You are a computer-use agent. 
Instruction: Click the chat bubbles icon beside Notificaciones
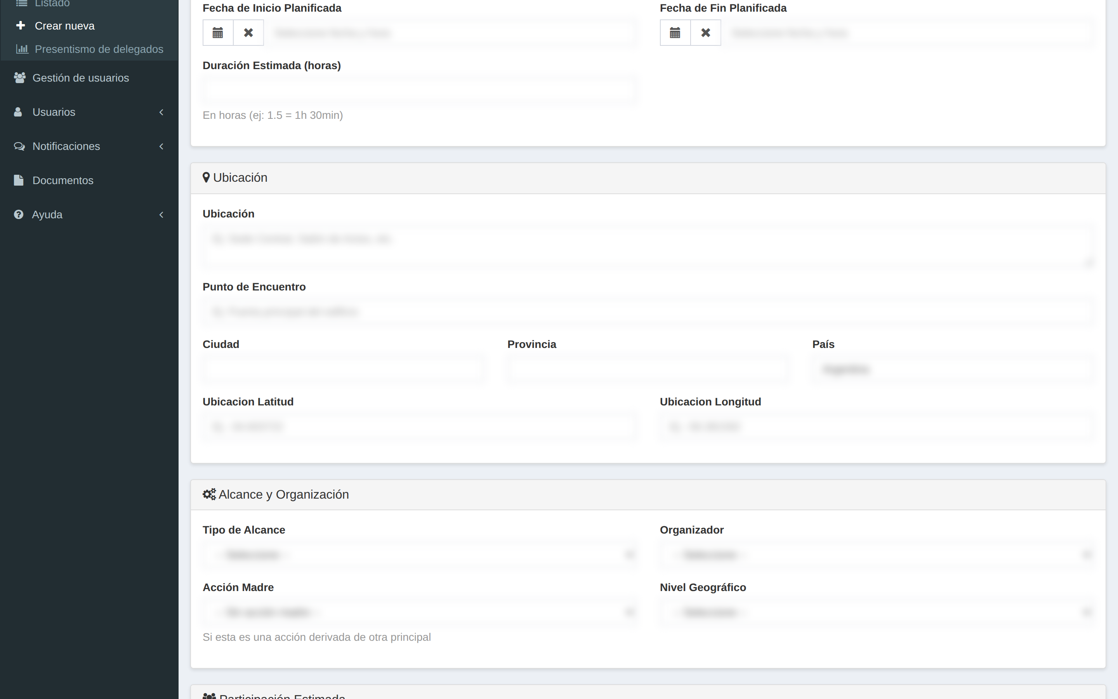coord(19,146)
